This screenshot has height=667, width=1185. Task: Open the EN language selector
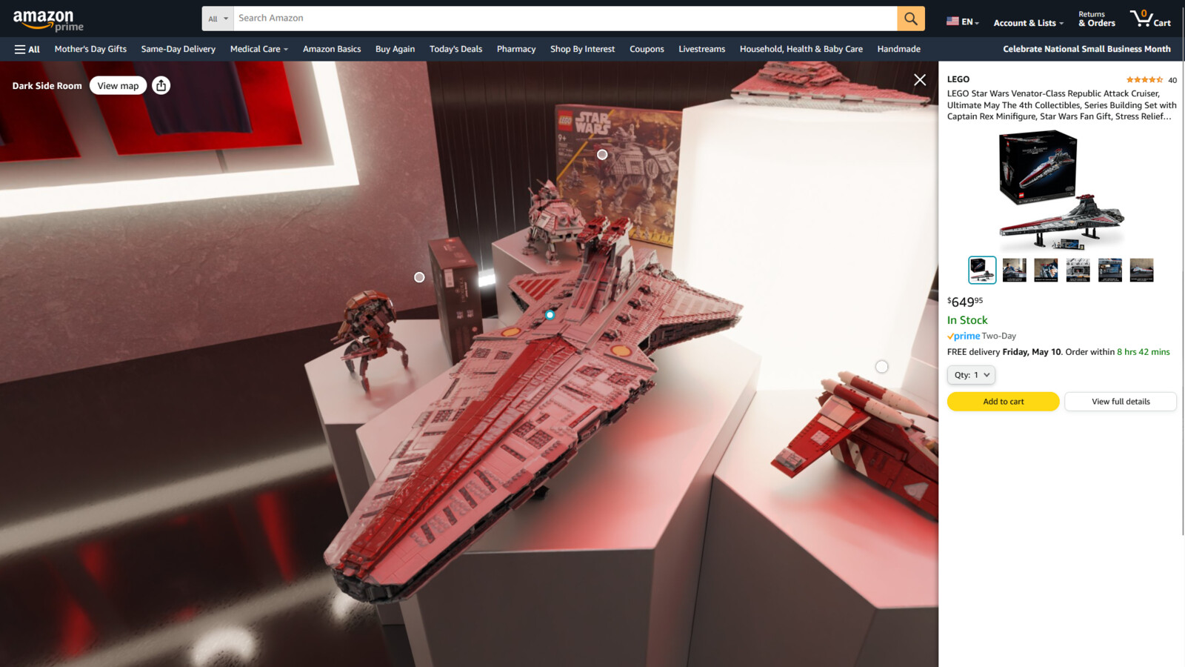coord(963,22)
